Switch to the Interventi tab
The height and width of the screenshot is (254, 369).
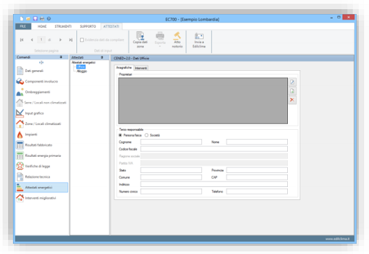tap(141, 68)
